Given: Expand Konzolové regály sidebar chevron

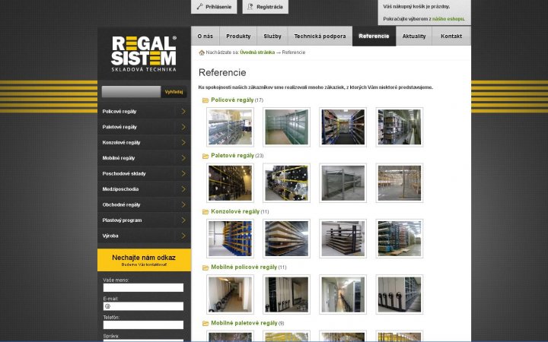Looking at the screenshot, I should pos(183,142).
